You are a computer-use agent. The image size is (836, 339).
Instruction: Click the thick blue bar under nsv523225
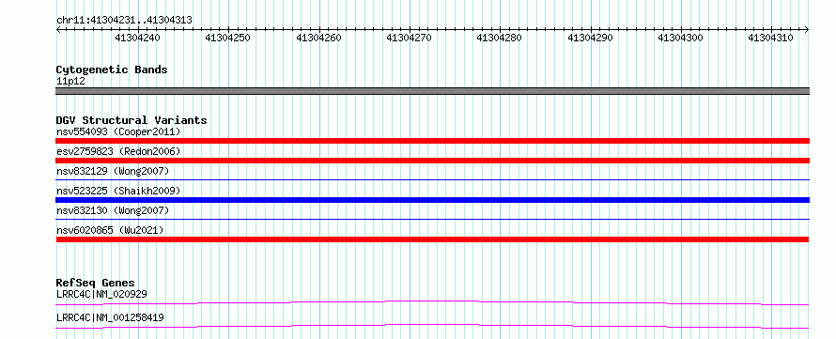432,200
